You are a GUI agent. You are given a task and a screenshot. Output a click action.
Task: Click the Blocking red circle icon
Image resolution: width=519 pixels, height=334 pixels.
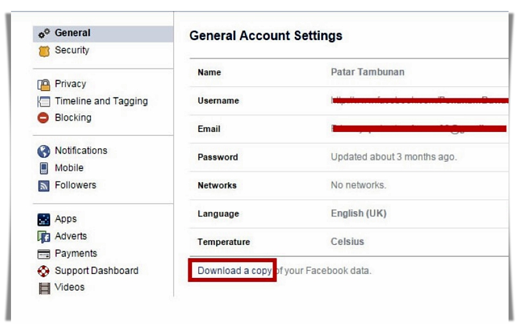[x=44, y=118]
